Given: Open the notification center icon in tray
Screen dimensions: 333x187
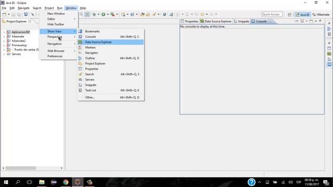Looking at the screenshot, I should (326, 182).
